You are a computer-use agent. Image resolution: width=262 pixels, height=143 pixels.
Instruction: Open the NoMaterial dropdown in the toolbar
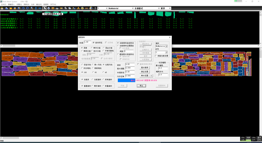(x=121, y=8)
